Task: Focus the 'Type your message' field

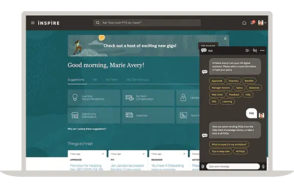Action: [233, 166]
